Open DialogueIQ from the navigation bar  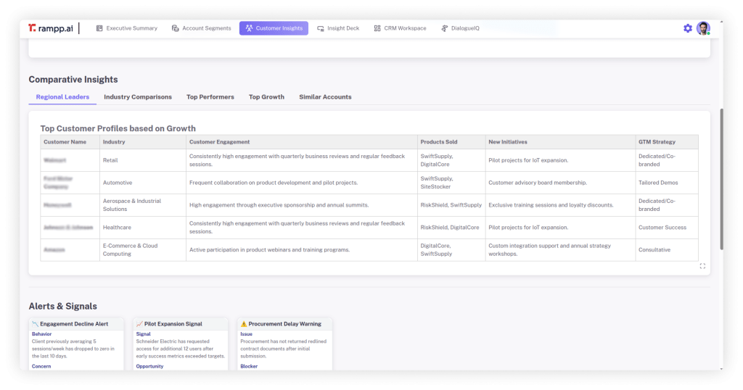(x=460, y=28)
